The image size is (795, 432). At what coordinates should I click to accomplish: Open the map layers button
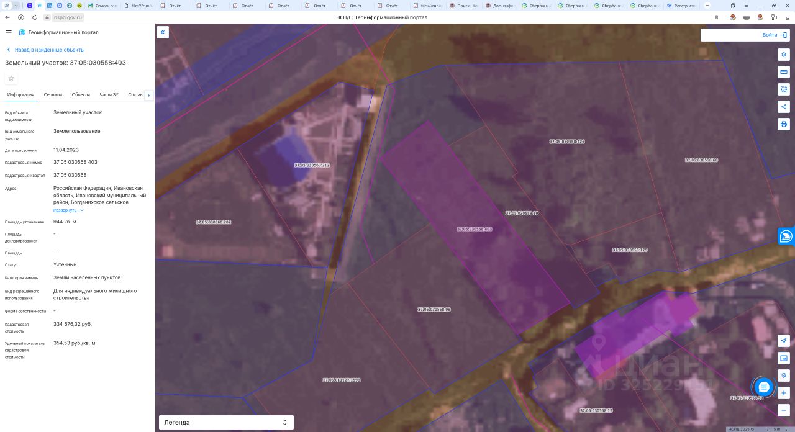(784, 55)
